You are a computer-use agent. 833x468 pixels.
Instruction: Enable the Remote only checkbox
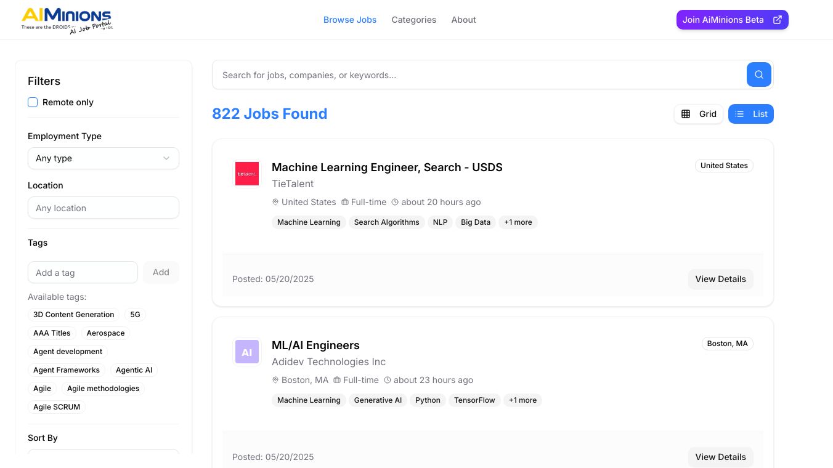pyautogui.click(x=33, y=102)
